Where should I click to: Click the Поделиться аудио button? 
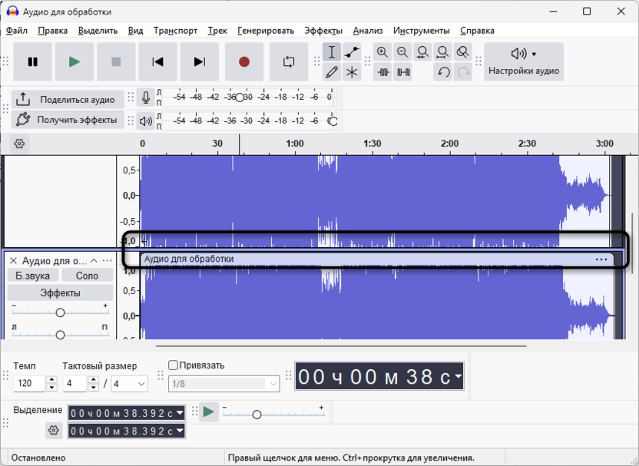pos(68,99)
